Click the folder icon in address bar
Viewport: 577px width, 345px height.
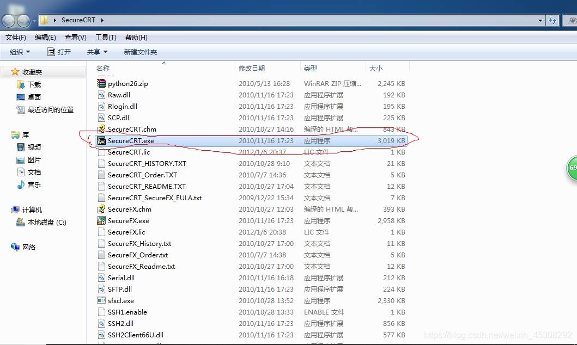coord(44,20)
